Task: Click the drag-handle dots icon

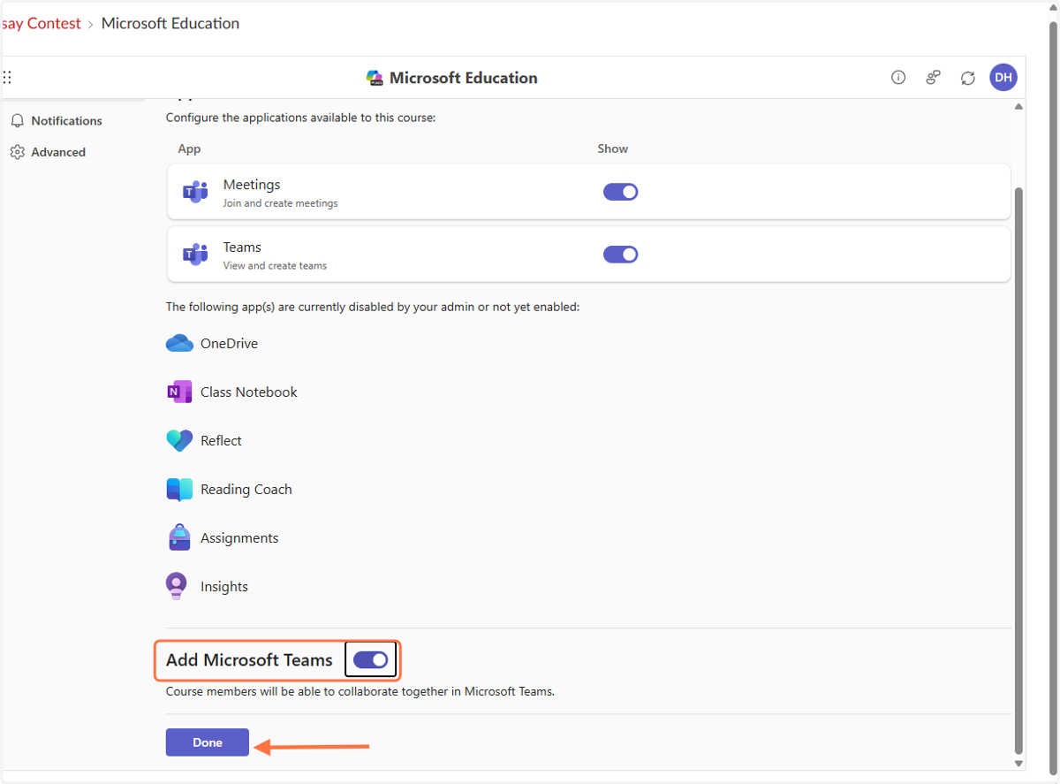Action: tap(7, 78)
